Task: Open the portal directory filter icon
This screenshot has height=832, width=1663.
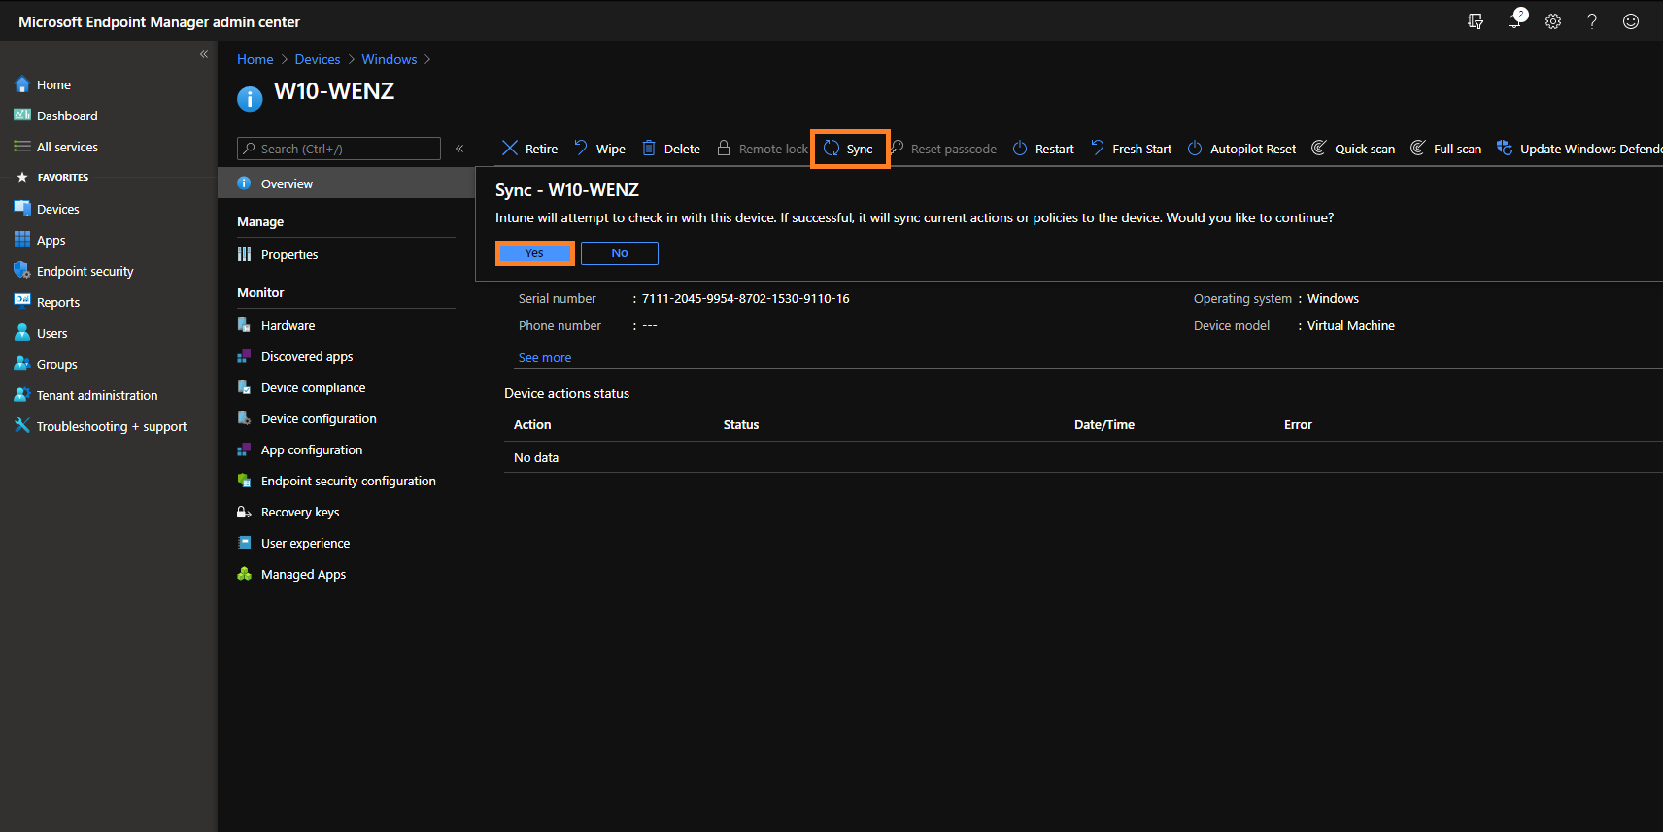Action: pos(1476,21)
